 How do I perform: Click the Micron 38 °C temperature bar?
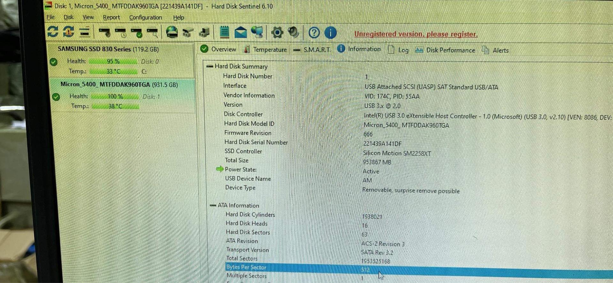pyautogui.click(x=115, y=106)
